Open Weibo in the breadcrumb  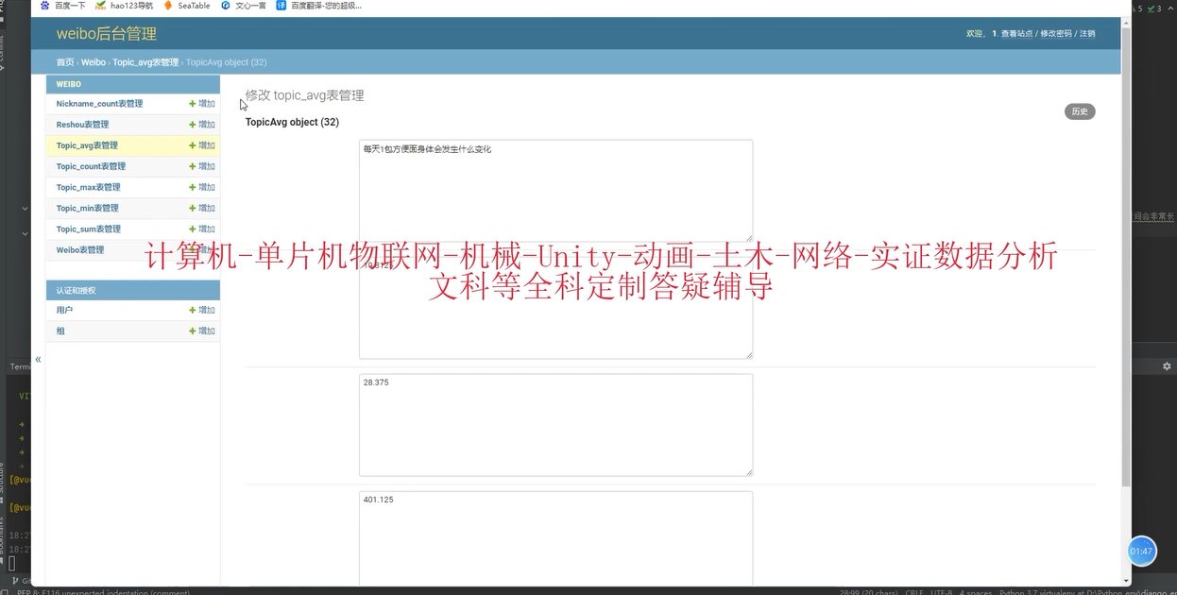tap(94, 62)
